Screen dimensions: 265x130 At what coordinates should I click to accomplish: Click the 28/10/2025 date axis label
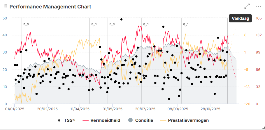[x=210, y=109]
